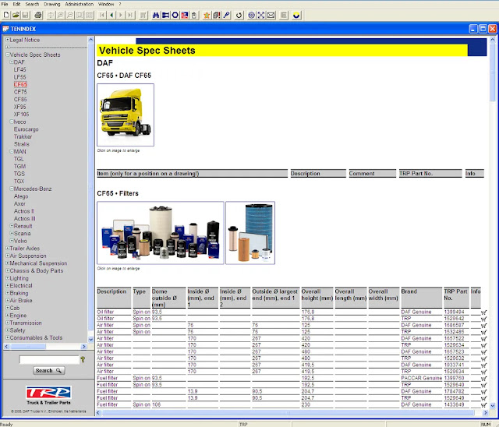Viewport: 499px width, 427px height.
Task: Enlarge the filters group photo thumbnail
Action: click(x=161, y=233)
